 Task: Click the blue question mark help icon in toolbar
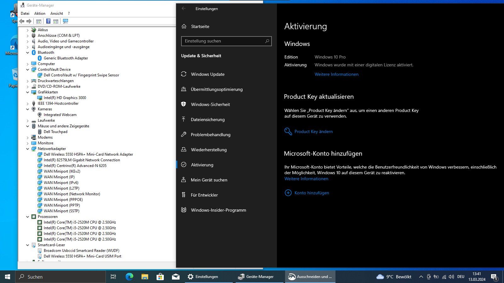tap(48, 21)
